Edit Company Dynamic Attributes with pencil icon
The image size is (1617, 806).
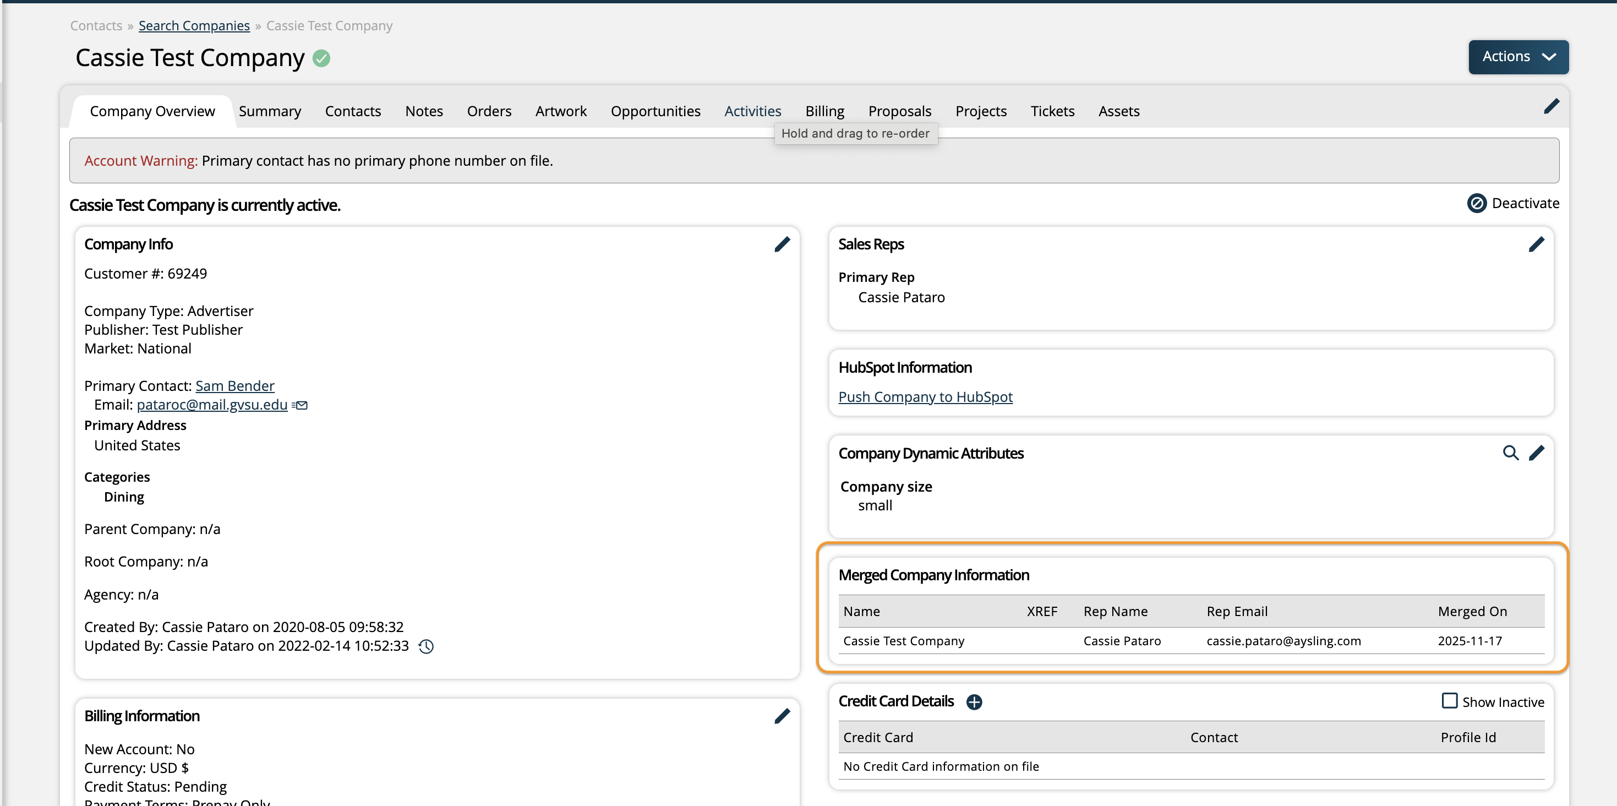coord(1536,453)
